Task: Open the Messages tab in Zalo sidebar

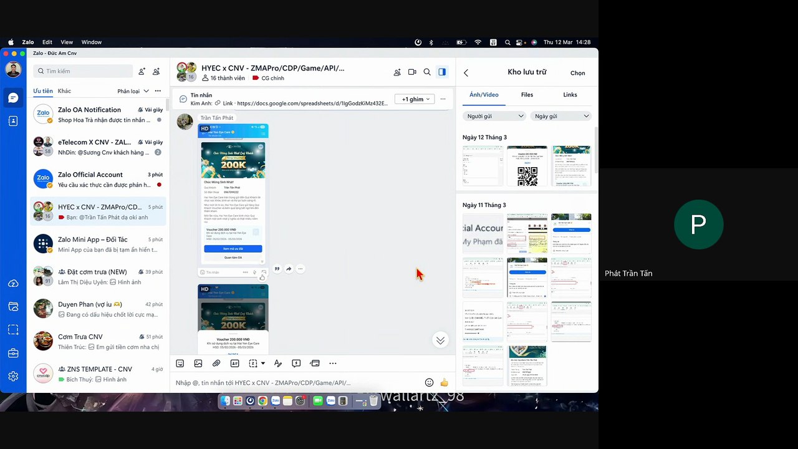Action: (13, 98)
